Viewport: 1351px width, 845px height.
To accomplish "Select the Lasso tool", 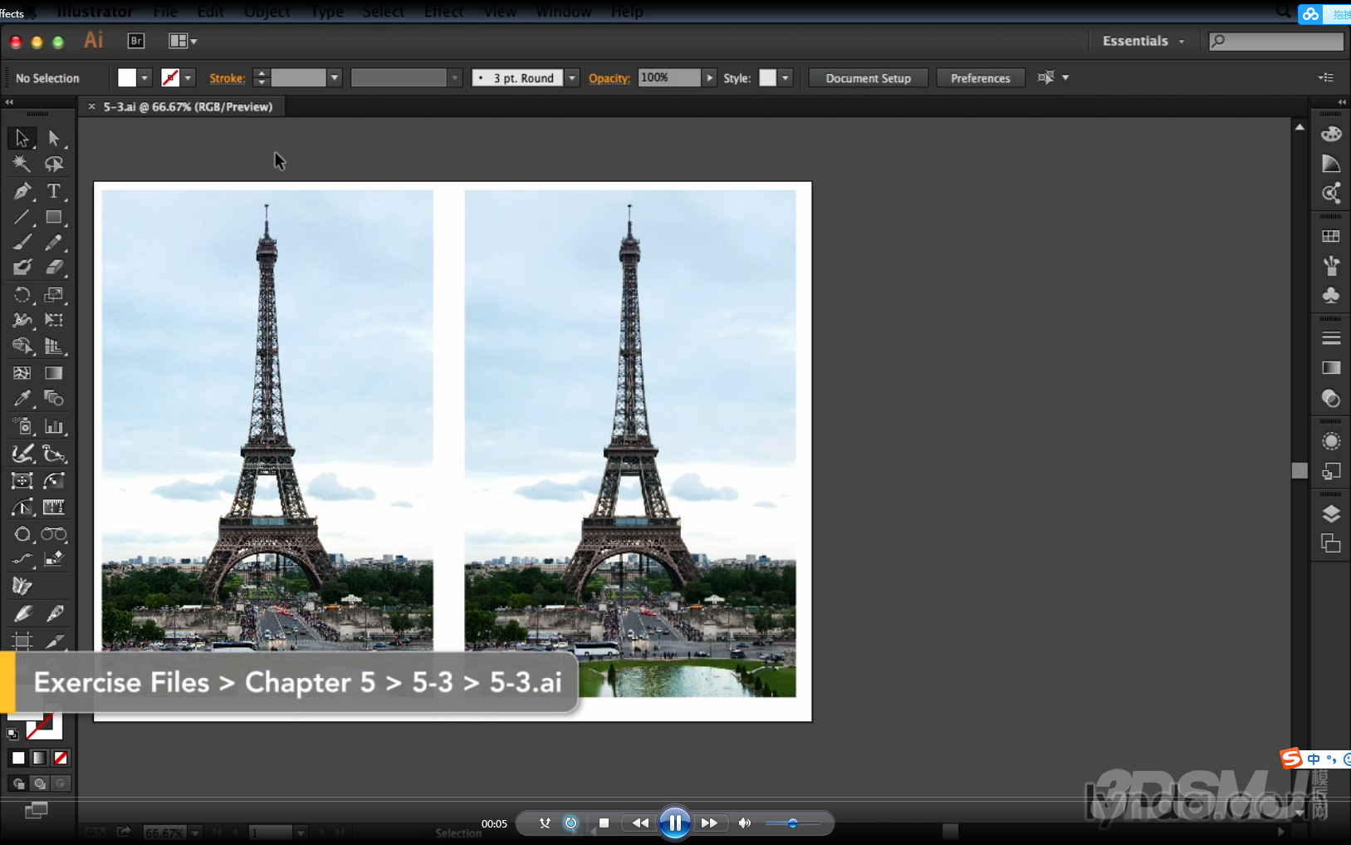I will coord(54,164).
